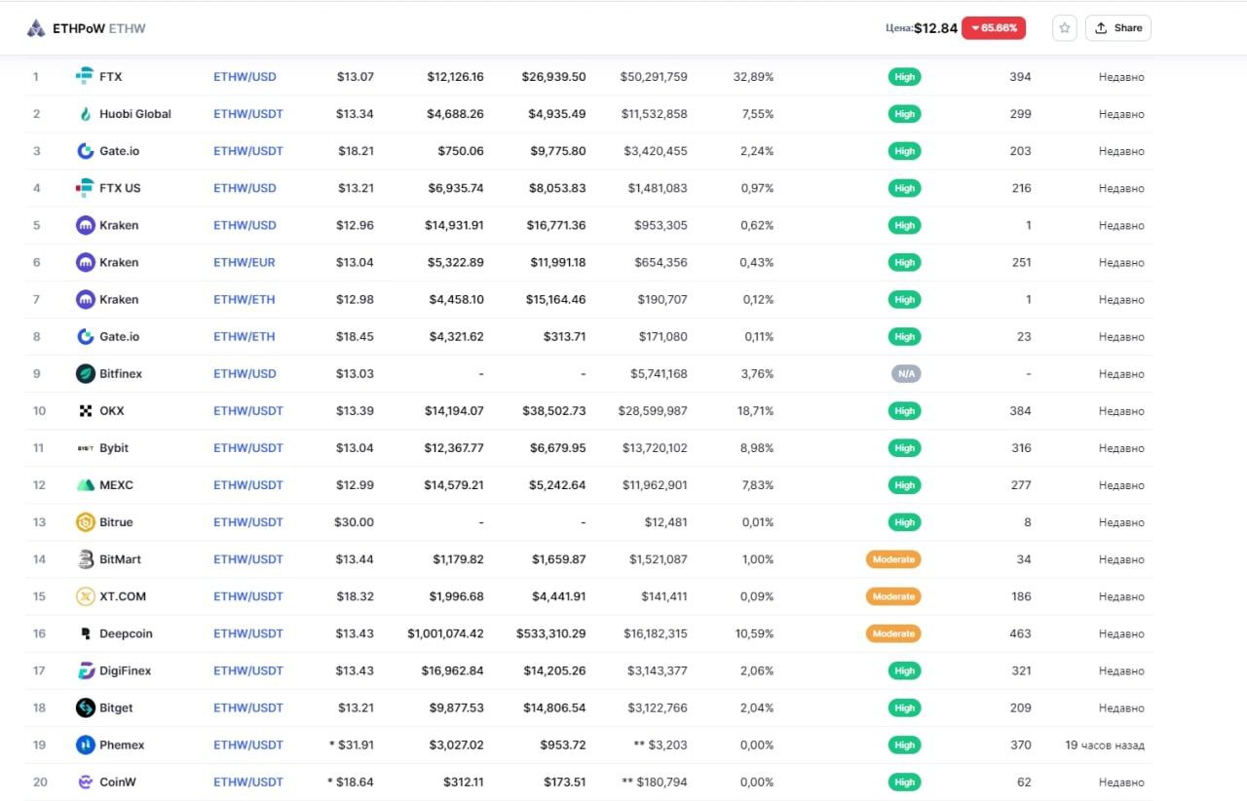Click the Kraken logo for ETHW/ETH row
The height and width of the screenshot is (801, 1247).
pos(85,299)
